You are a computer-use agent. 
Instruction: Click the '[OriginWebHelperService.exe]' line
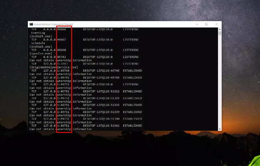tap(54, 67)
